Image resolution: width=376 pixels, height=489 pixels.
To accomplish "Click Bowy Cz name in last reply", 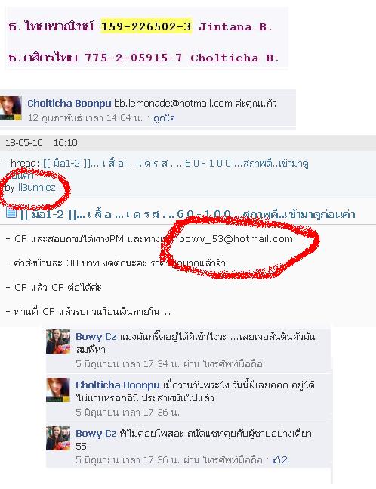I will click(x=96, y=434).
